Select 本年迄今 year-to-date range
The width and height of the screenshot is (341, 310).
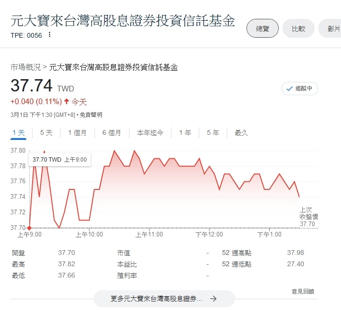(x=150, y=133)
